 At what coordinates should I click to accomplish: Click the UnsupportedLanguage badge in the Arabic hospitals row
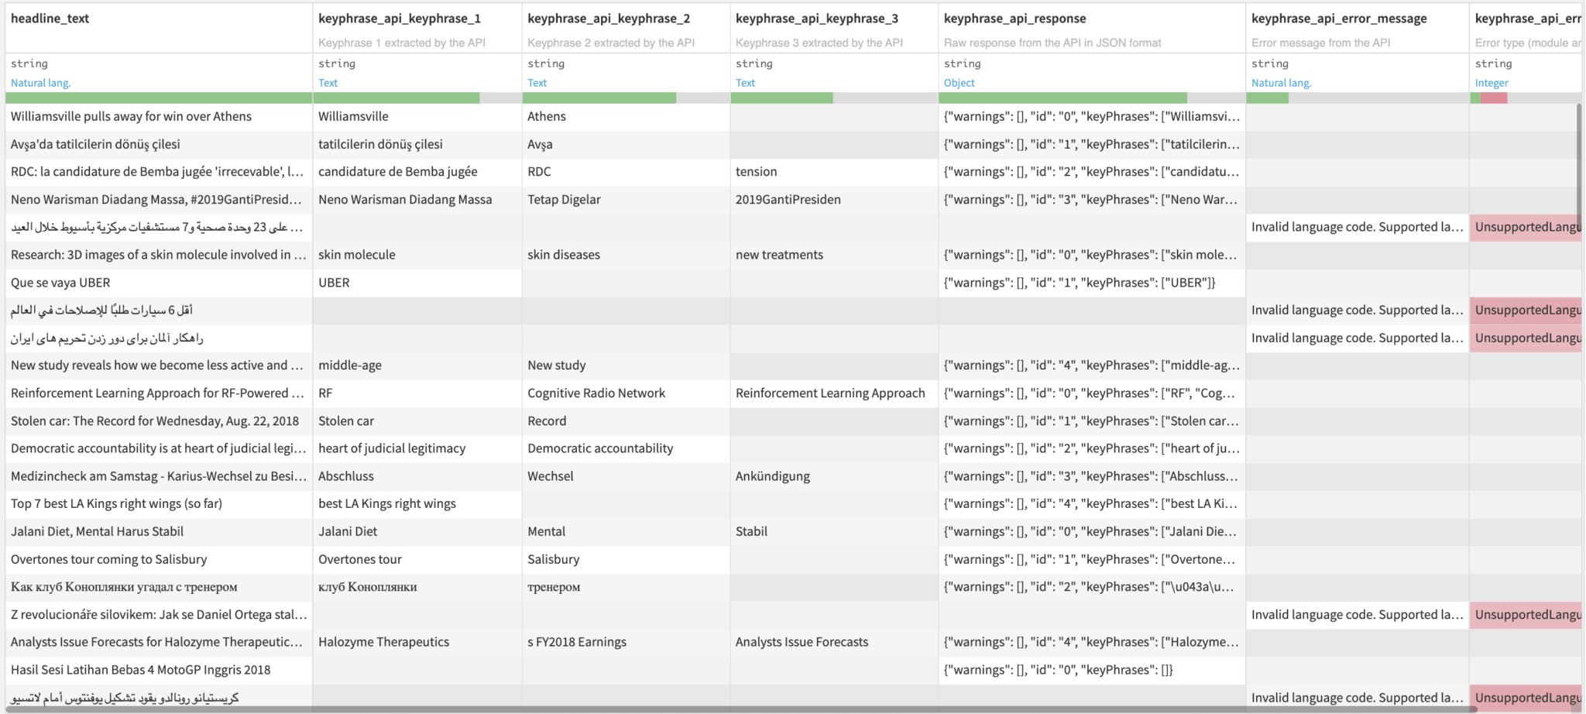(1526, 227)
